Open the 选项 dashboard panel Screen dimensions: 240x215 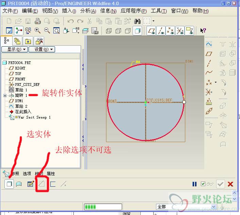tap(27, 173)
